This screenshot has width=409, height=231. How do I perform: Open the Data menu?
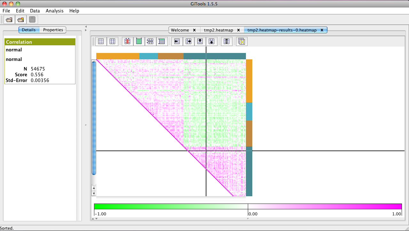click(x=35, y=11)
